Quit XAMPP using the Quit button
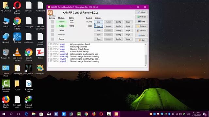 141,40
